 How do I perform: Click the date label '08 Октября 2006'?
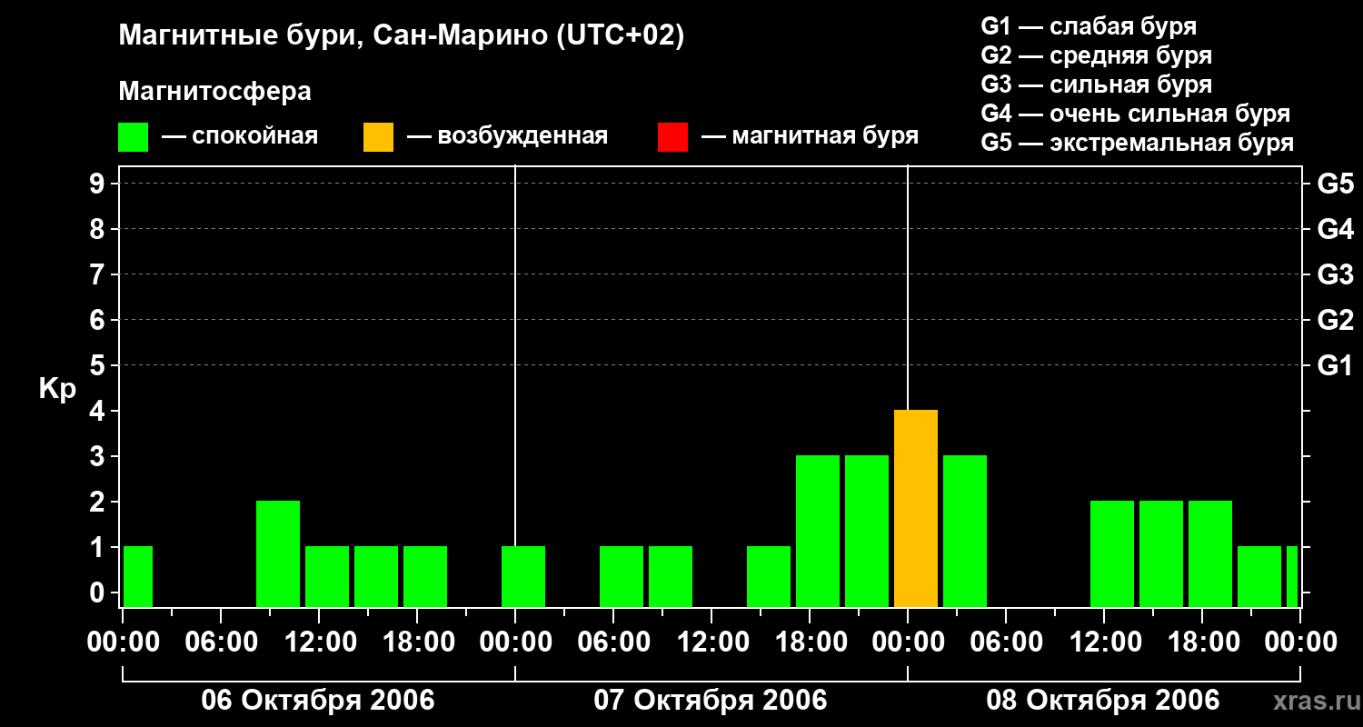pos(1103,700)
